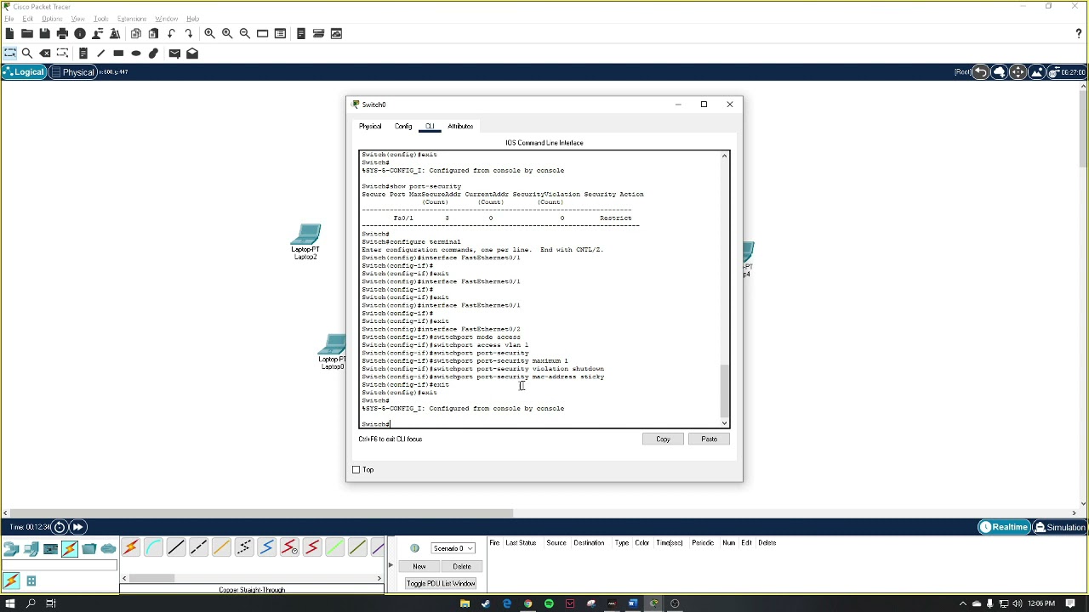Viewport: 1089px width, 612px height.
Task: Open the Edit menu
Action: (x=28, y=19)
